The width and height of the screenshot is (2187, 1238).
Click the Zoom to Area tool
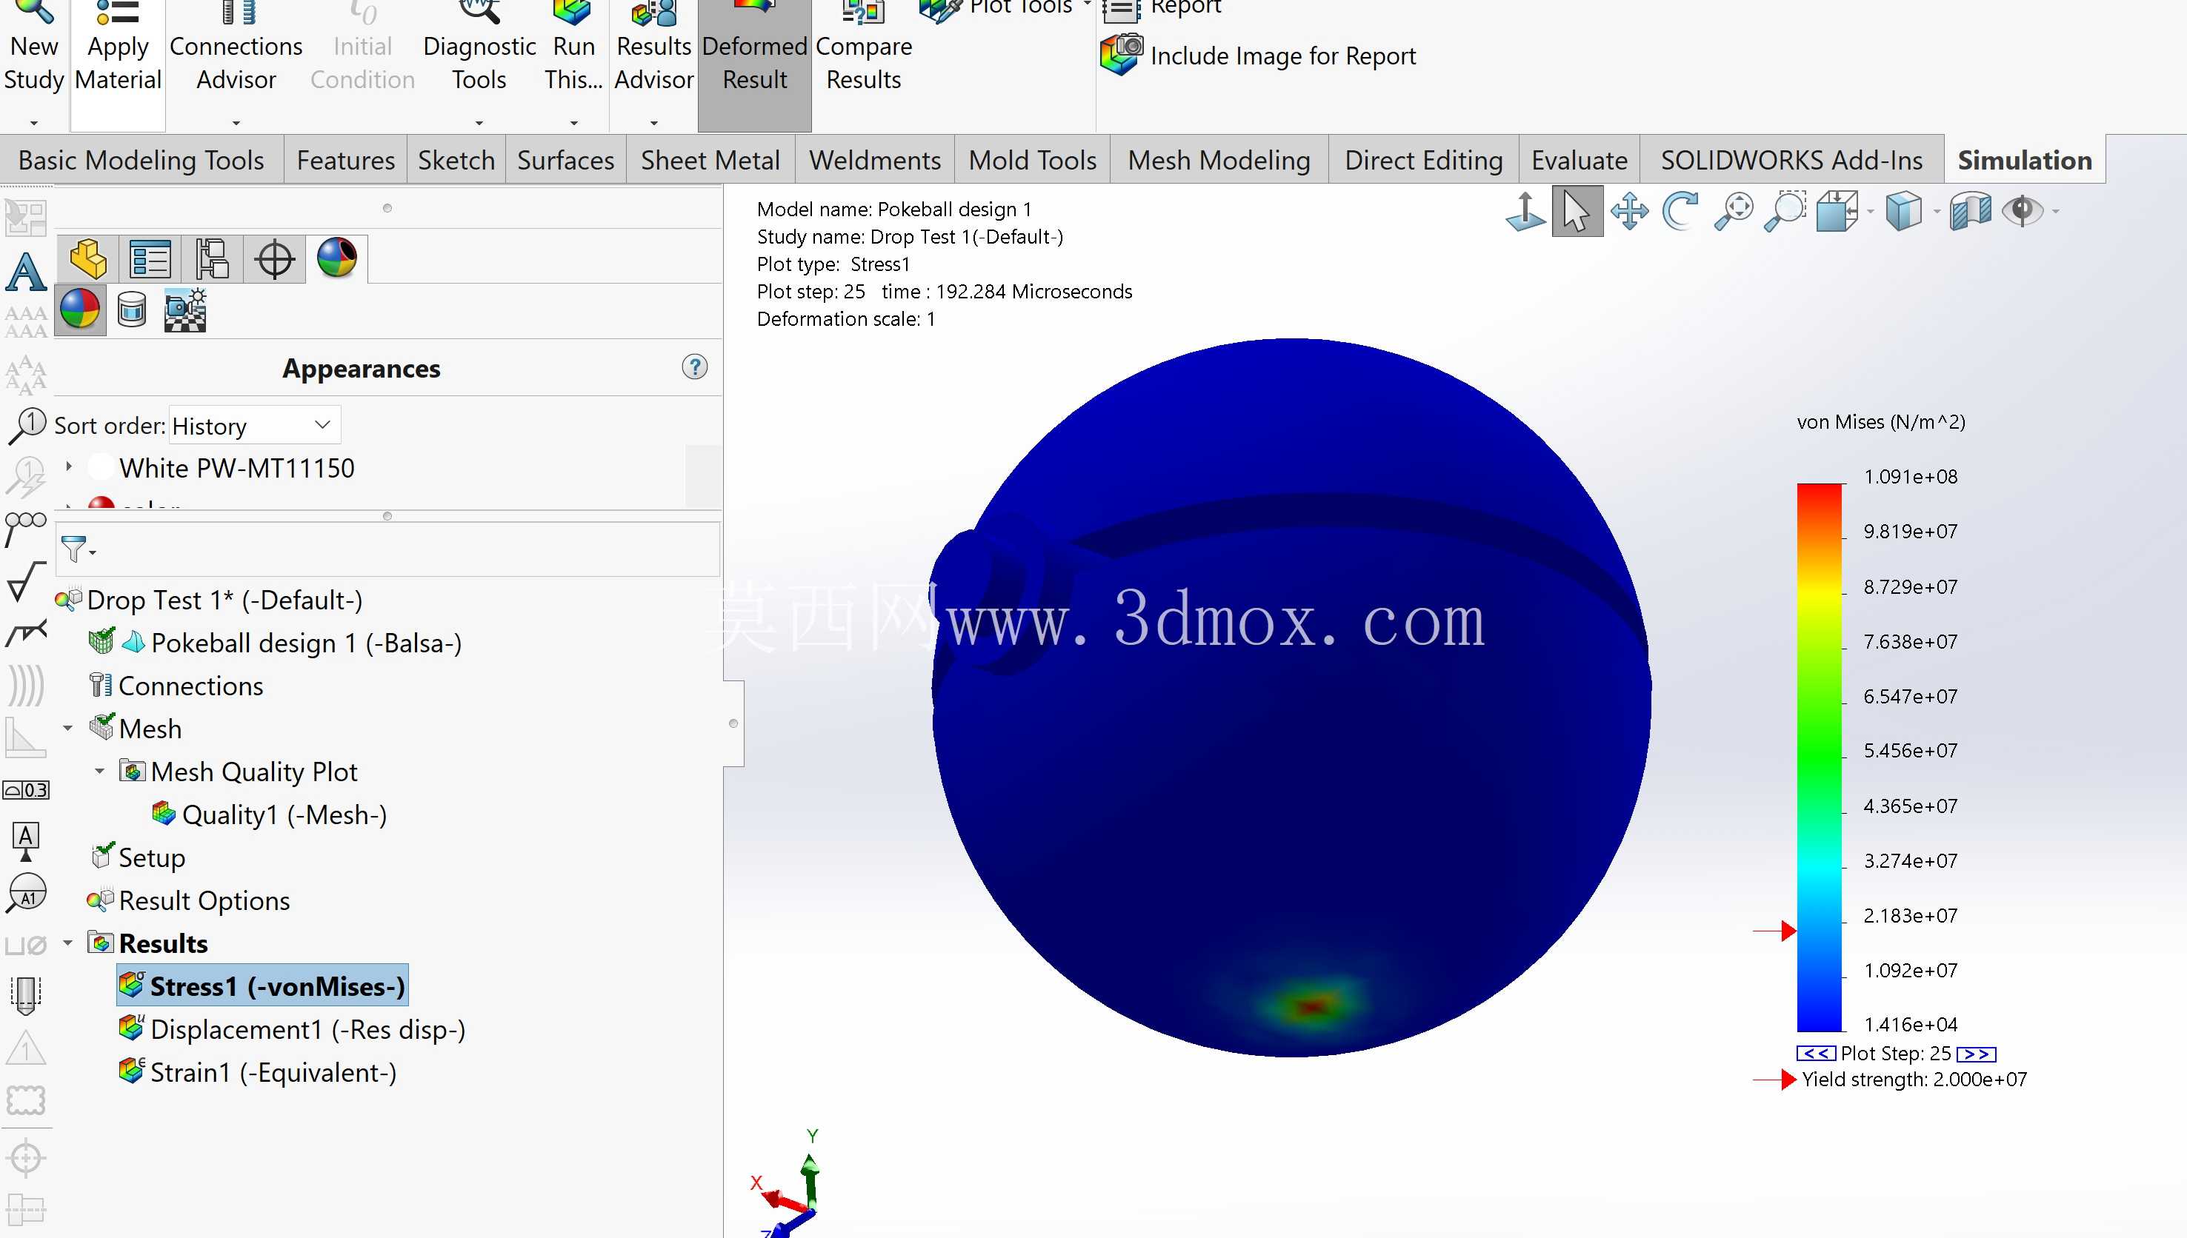(x=1785, y=211)
